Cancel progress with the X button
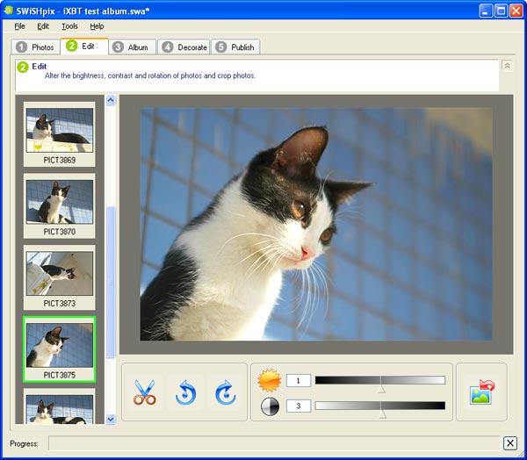 509,443
